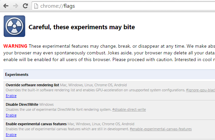Screen dimensions: 215x140
Task: Enable experimental canvas features
Action: 11,135
